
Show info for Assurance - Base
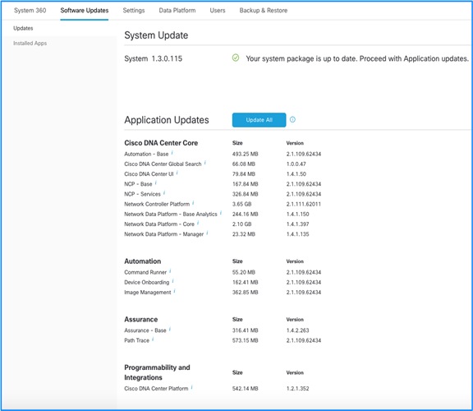point(170,329)
